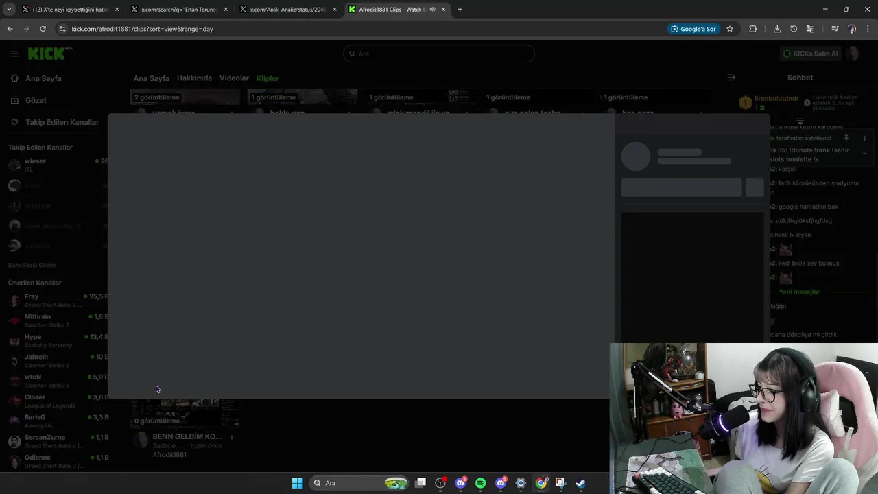This screenshot has height=494, width=878.
Task: Open the recommended Odisnos channel
Action: pyautogui.click(x=58, y=461)
